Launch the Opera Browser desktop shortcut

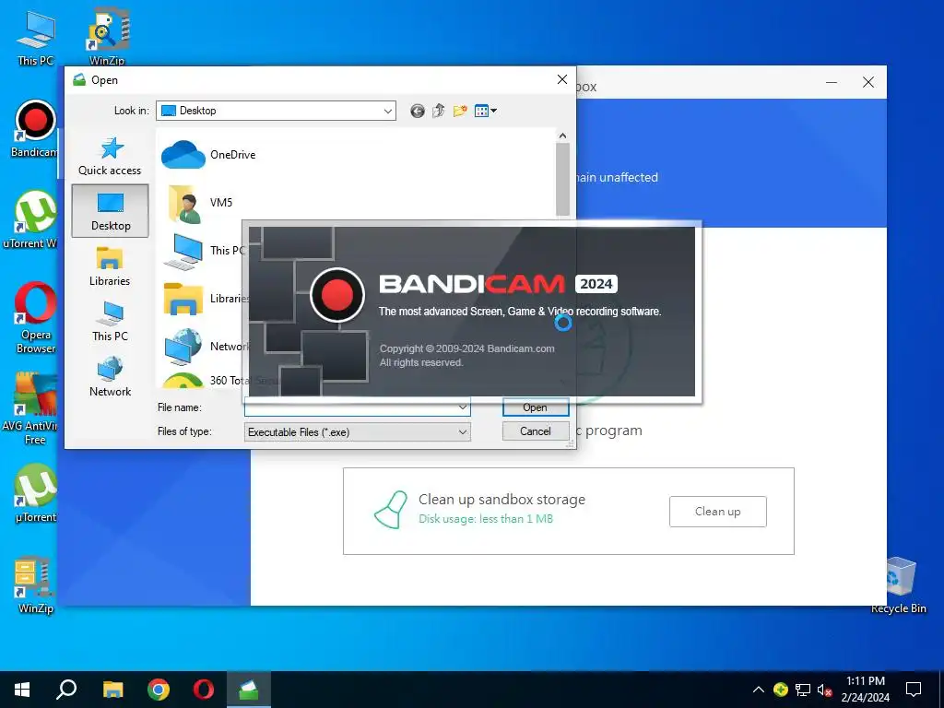(x=35, y=318)
